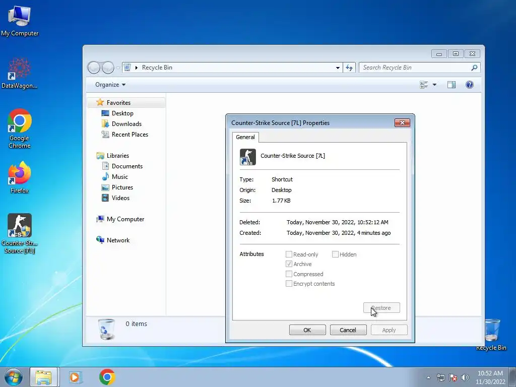Click the Apply button
The height and width of the screenshot is (387, 516).
click(389, 330)
